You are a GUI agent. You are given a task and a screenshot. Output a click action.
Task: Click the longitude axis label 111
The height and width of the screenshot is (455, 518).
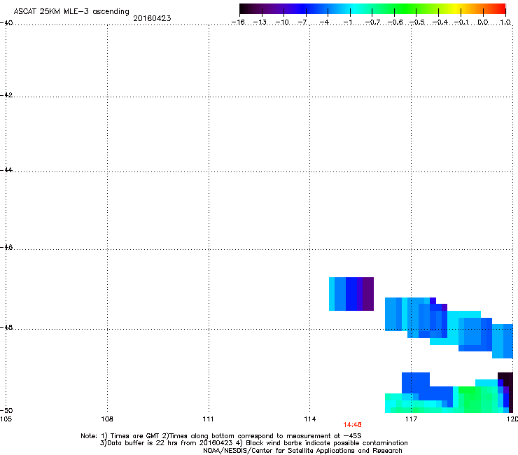[x=208, y=419]
